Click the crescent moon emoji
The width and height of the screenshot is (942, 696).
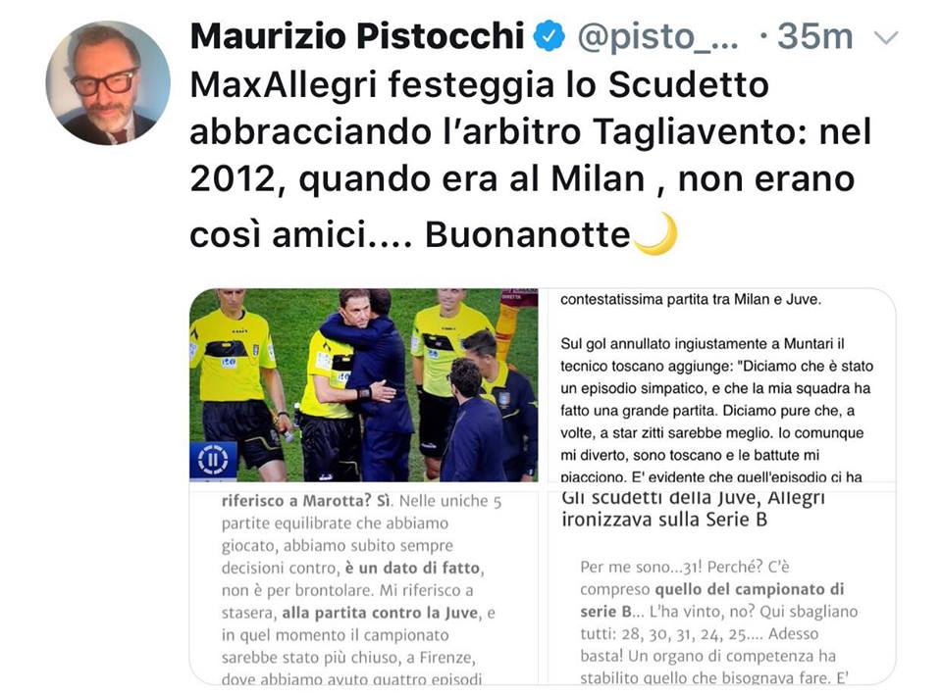click(655, 233)
